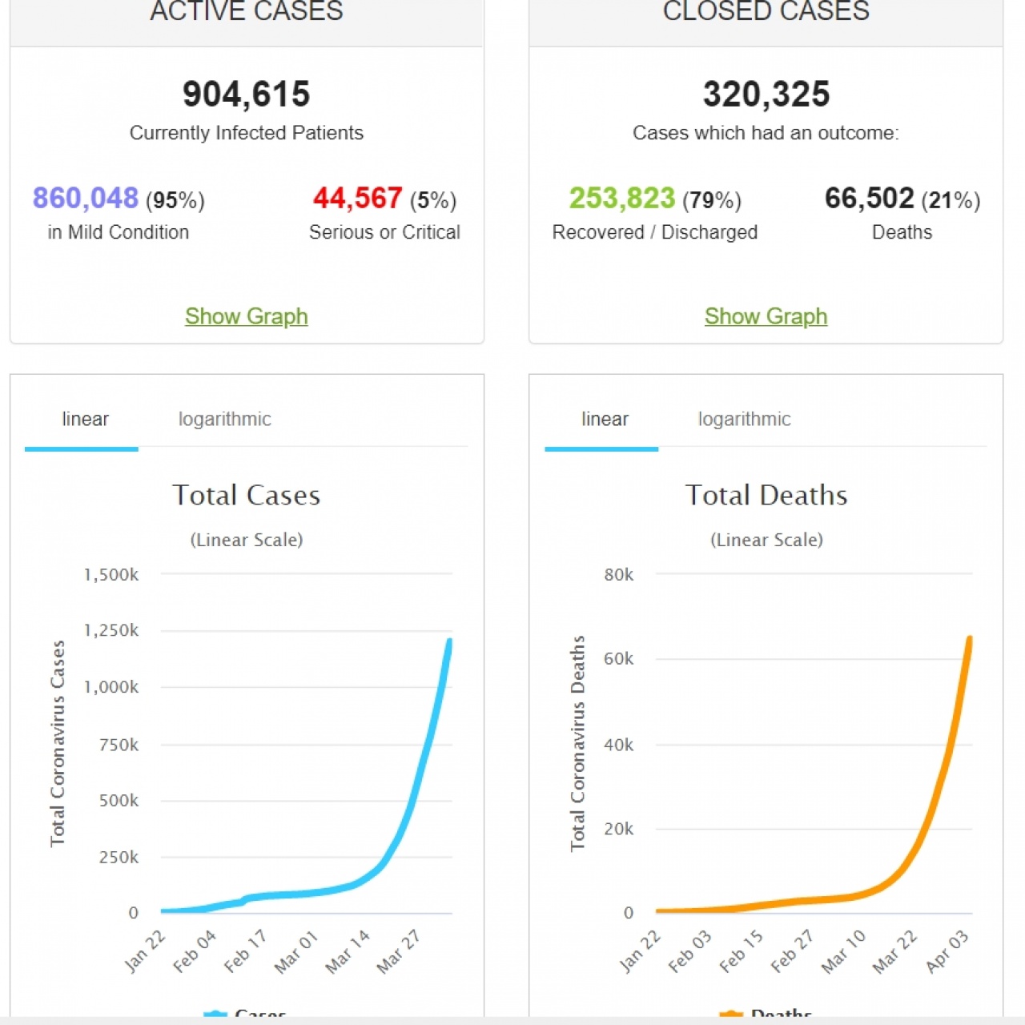1025x1025 pixels.
Task: Switch Total Cases chart to logarithmic
Action: coord(224,419)
